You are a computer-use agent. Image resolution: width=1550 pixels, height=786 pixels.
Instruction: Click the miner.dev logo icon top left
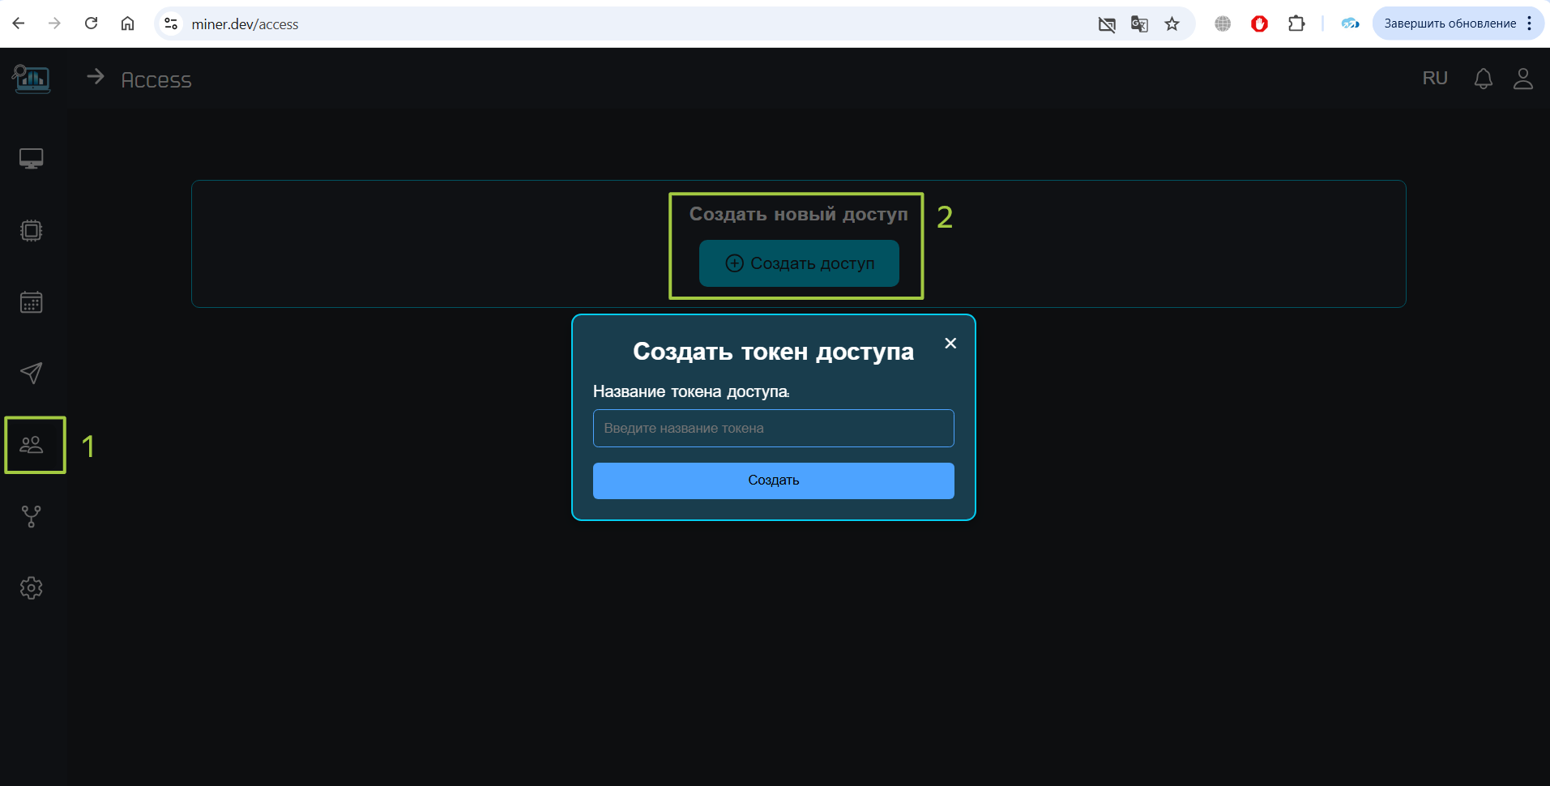(31, 79)
